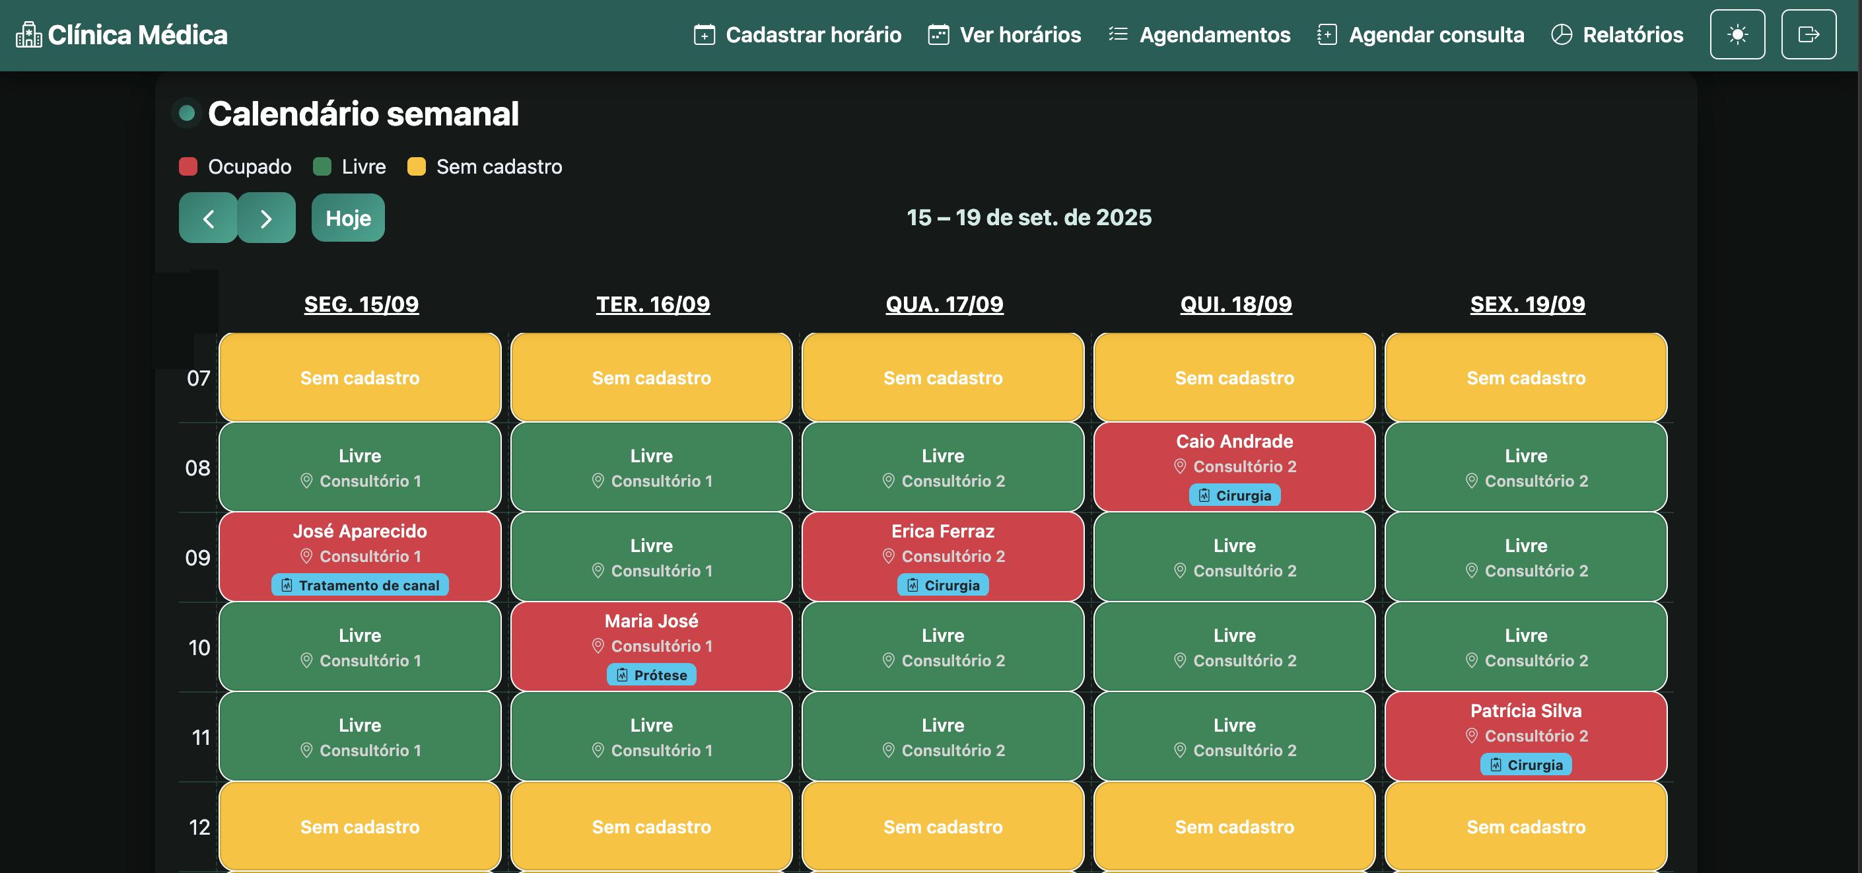Go to previous week with left chevron

pyautogui.click(x=207, y=217)
